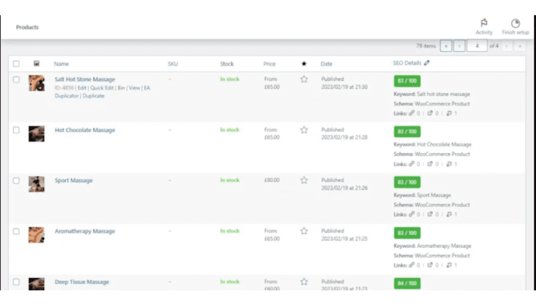The width and height of the screenshot is (536, 306).
Task: Click the Finish setup progress icon
Action: [x=515, y=24]
